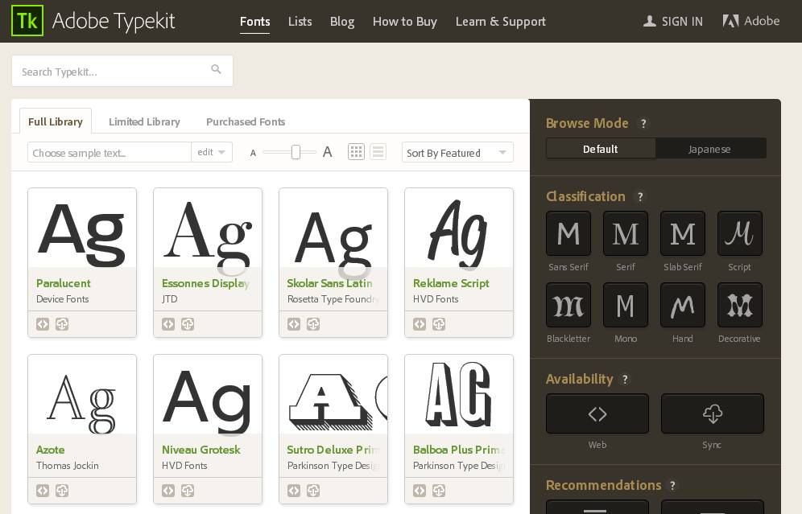Toggle Script classification filter
The image size is (802, 514).
(740, 233)
